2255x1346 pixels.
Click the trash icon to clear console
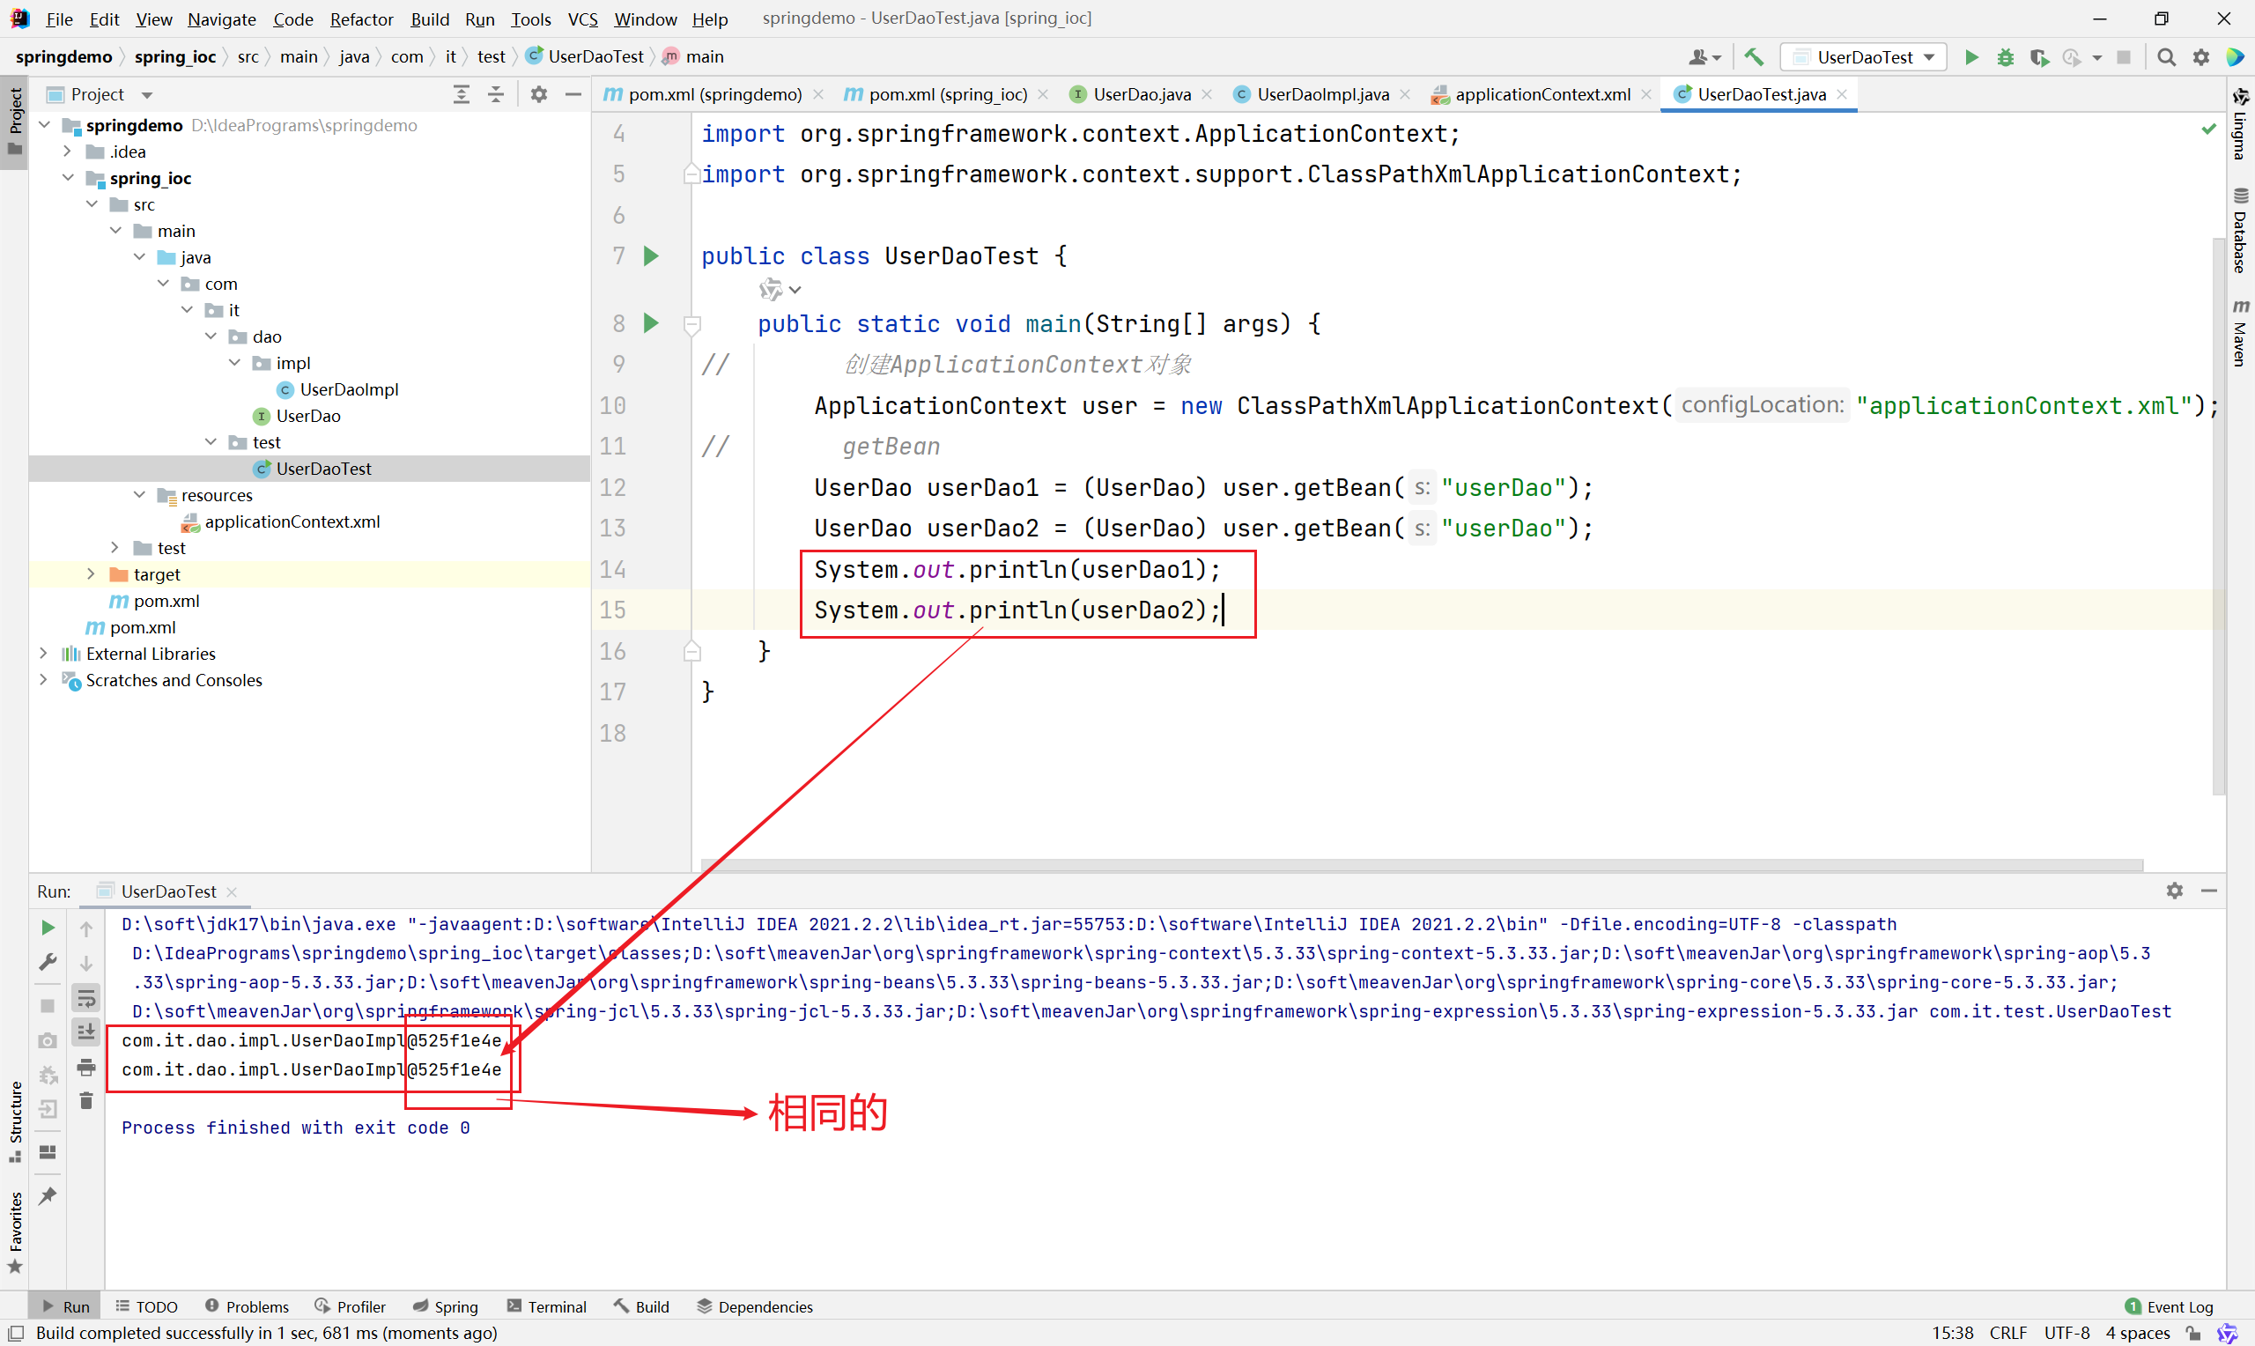[86, 1100]
